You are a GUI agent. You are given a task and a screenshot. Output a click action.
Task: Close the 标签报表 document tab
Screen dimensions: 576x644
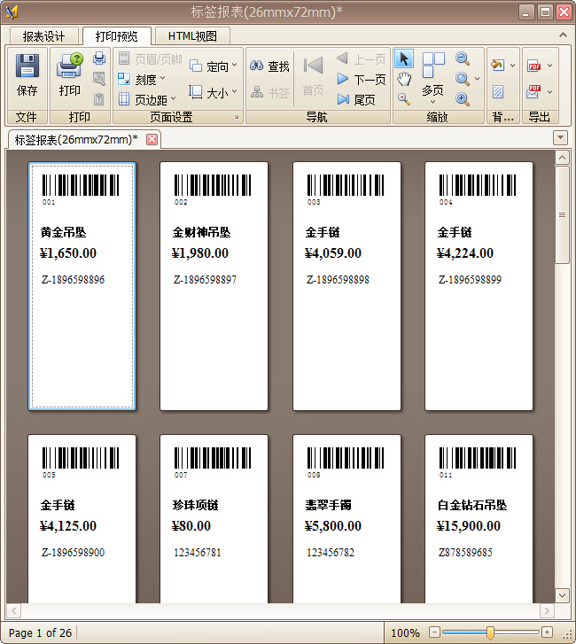[x=152, y=139]
